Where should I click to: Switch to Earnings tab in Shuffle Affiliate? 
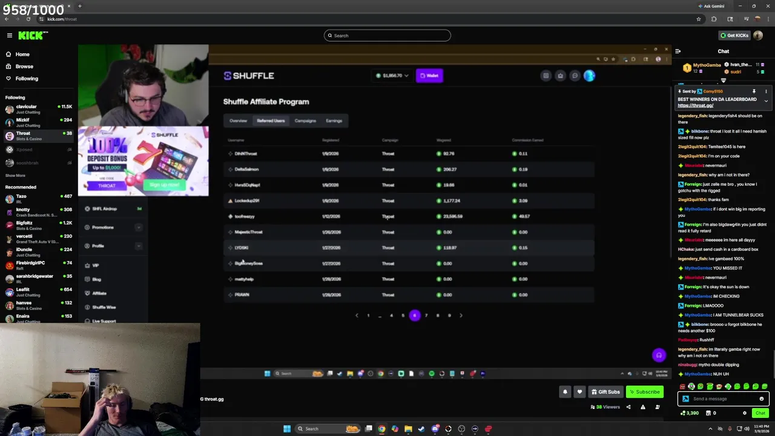tap(334, 121)
